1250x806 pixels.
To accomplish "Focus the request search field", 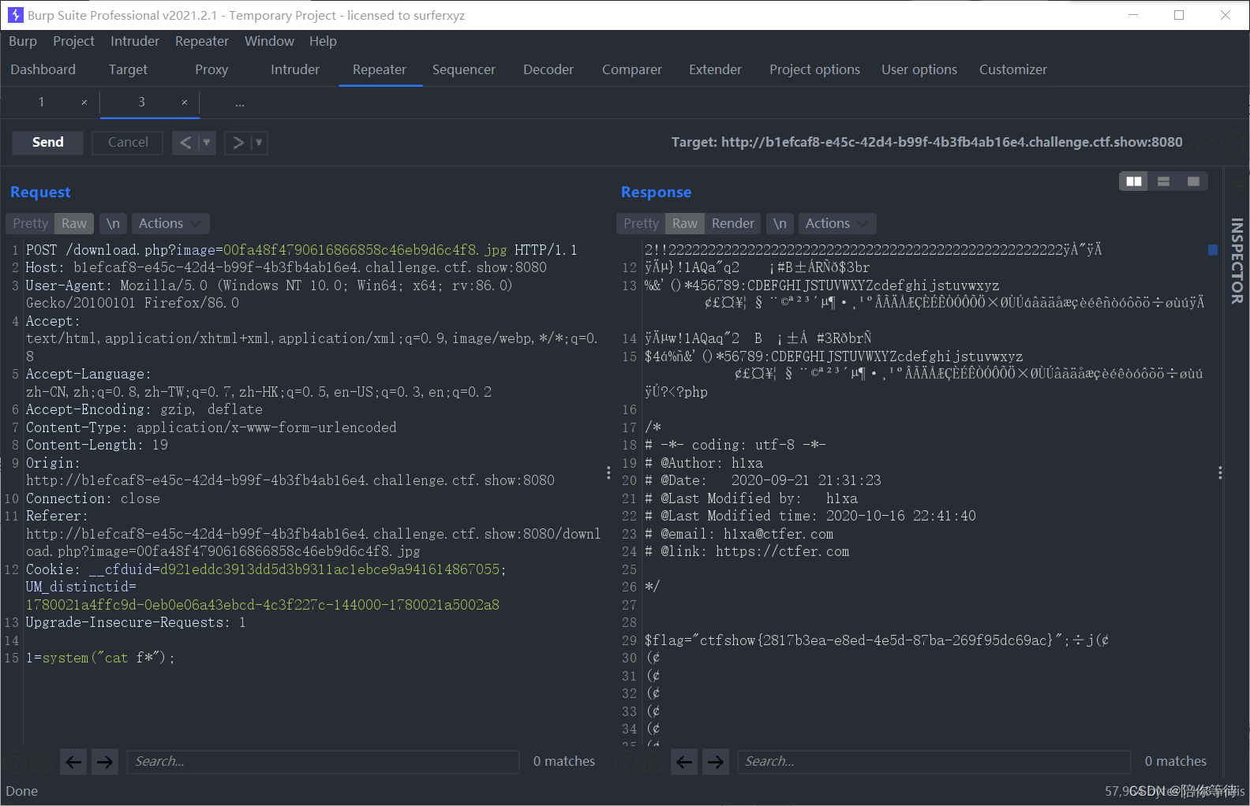I will coord(323,762).
